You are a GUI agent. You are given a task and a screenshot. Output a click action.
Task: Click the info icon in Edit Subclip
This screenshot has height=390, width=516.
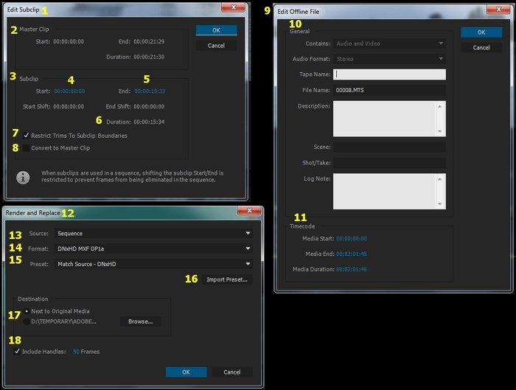tap(24, 178)
